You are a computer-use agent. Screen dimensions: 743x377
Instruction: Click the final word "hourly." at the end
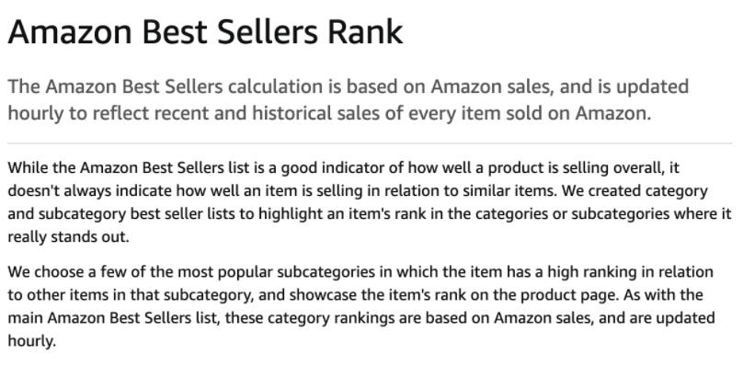pyautogui.click(x=32, y=341)
